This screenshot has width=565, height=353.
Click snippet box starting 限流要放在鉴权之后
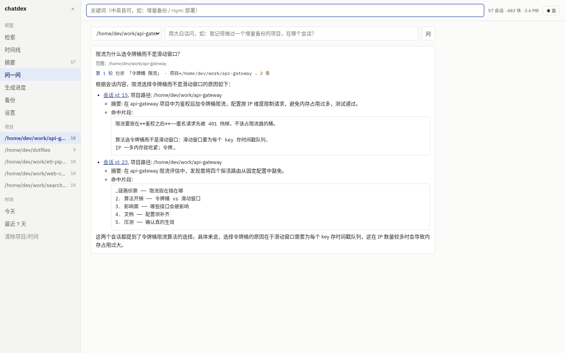point(270,136)
